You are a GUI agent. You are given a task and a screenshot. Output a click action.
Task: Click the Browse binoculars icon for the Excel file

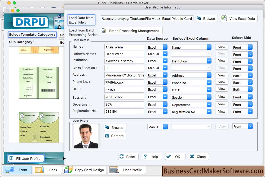coord(199,19)
